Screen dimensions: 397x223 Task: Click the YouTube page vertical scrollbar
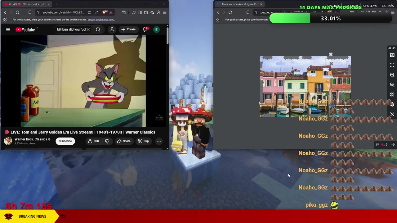click(167, 36)
